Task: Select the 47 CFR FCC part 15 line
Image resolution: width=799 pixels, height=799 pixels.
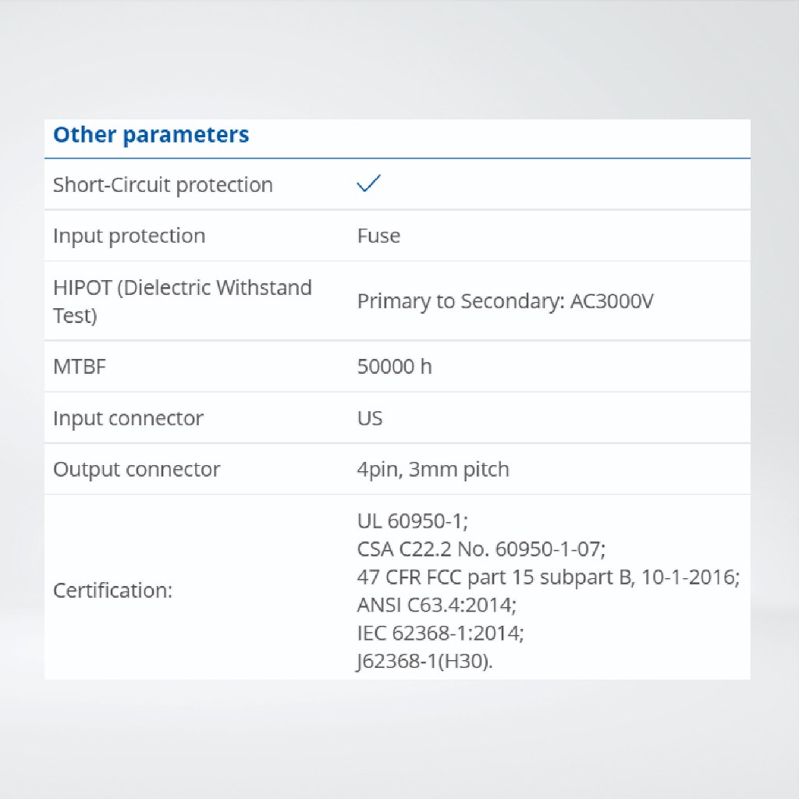Action: click(549, 577)
